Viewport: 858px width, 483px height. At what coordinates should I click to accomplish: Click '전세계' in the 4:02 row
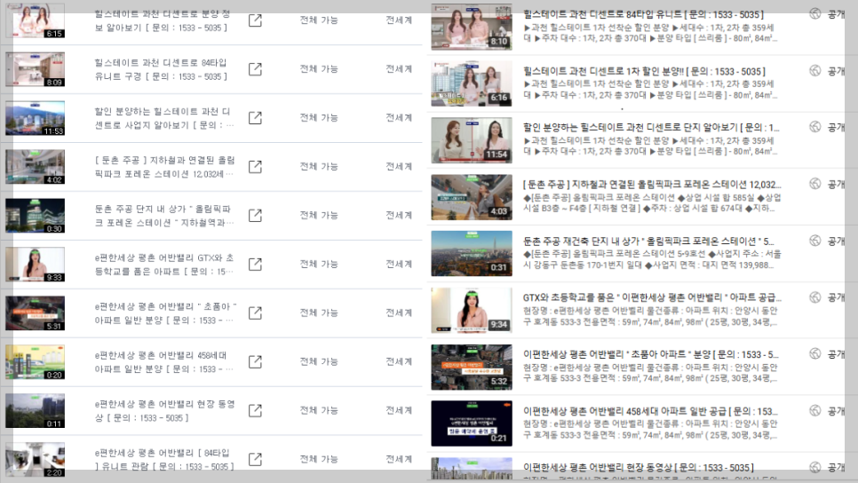coord(399,166)
